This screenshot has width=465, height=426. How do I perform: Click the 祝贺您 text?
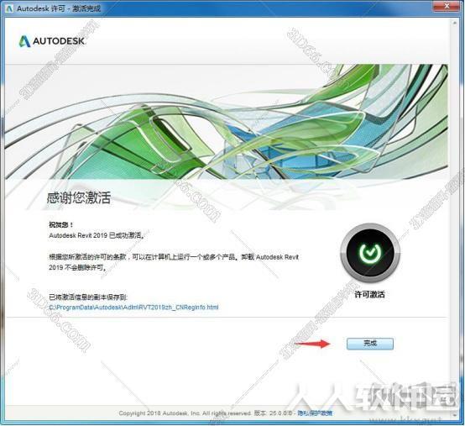click(61, 224)
